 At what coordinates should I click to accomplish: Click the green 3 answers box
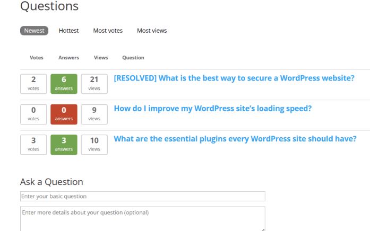click(x=64, y=145)
